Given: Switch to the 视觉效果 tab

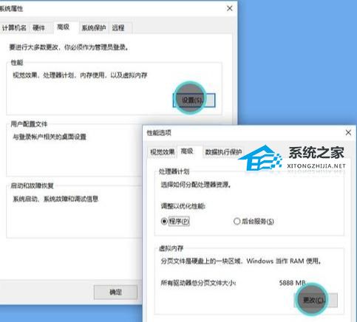Looking at the screenshot, I should [163, 151].
